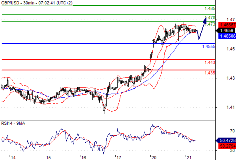Click the 1.443 red support label

(210, 62)
